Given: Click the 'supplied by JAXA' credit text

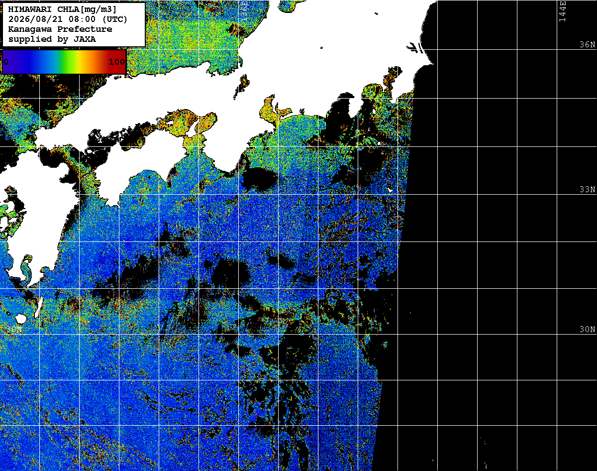Looking at the screenshot, I should pyautogui.click(x=52, y=39).
